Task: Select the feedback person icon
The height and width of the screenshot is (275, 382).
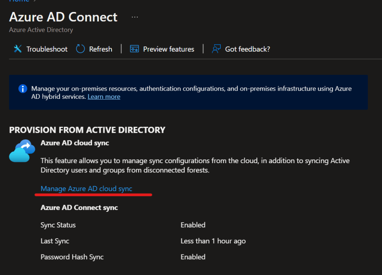Action: pos(216,49)
